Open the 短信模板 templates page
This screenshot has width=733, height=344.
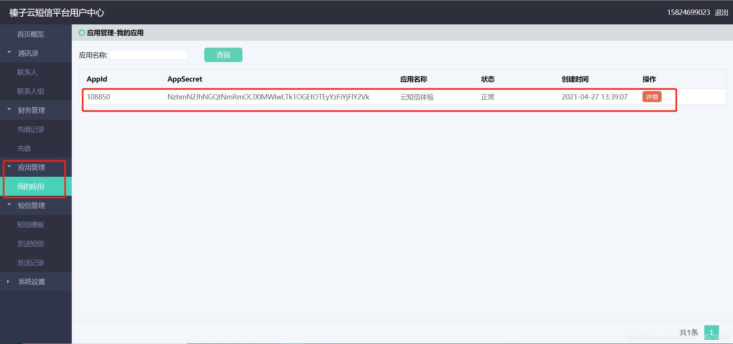point(31,224)
